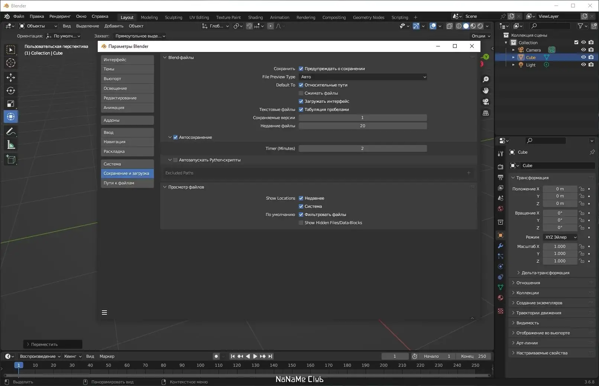Viewport: 599px width, 386px height.
Task: Open the 'Файл' menu
Action: [x=19, y=16]
